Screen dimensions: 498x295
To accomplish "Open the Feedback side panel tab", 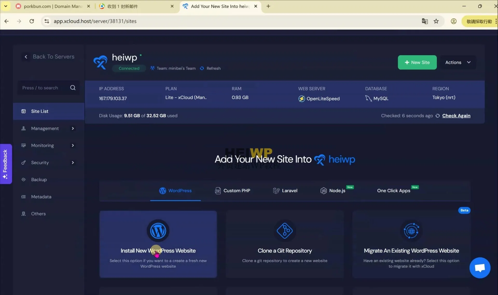I will pyautogui.click(x=6, y=164).
